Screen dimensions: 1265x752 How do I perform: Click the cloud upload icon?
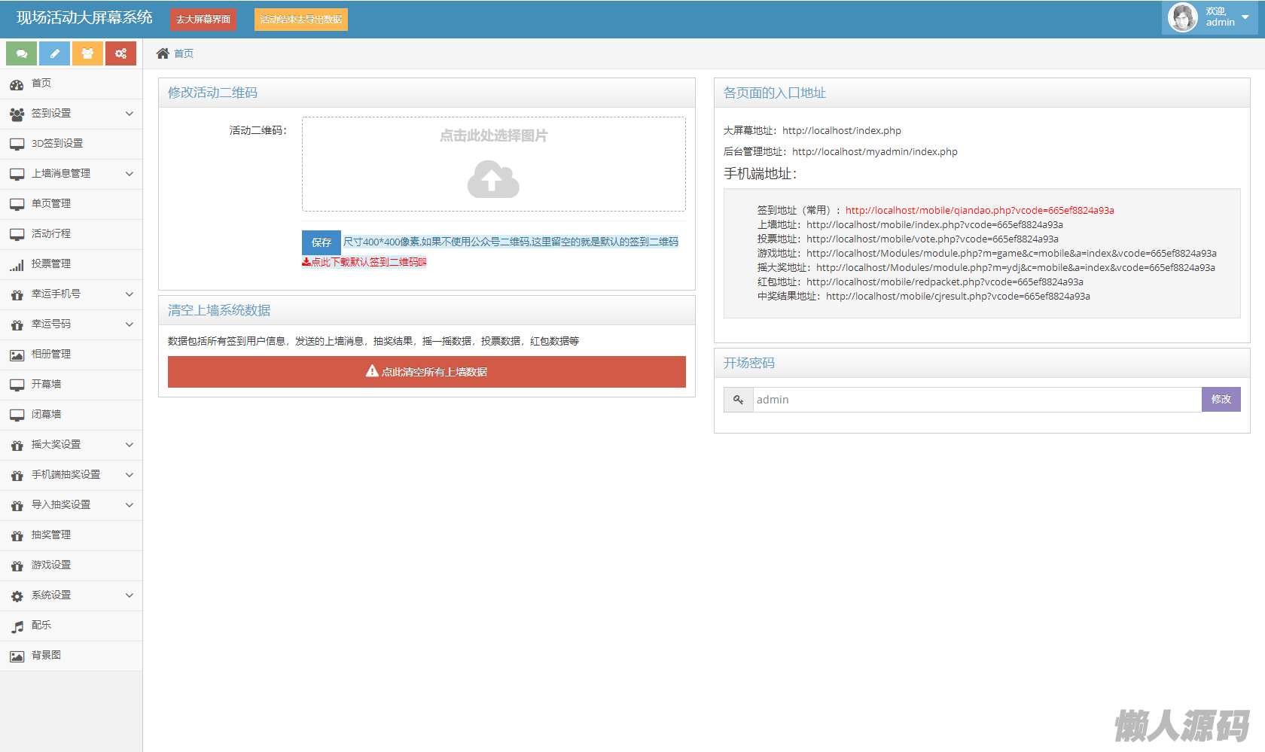(493, 179)
